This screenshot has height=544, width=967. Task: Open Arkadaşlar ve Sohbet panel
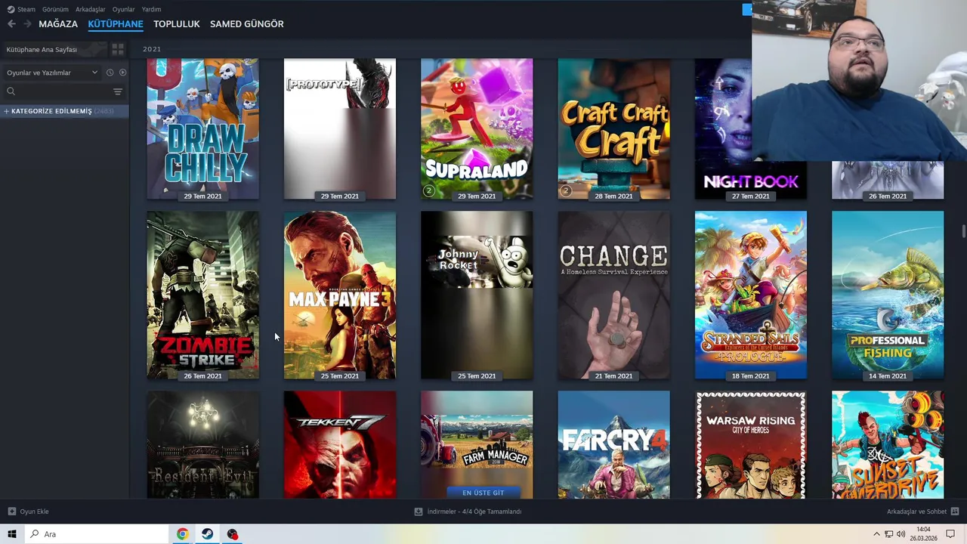pyautogui.click(x=922, y=512)
